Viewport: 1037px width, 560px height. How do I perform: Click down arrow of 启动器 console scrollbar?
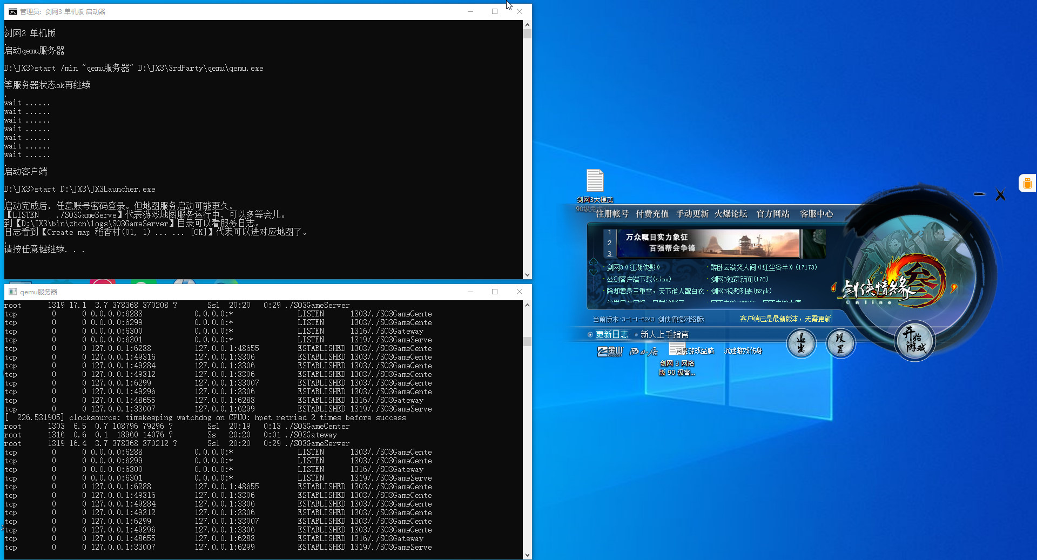(527, 274)
